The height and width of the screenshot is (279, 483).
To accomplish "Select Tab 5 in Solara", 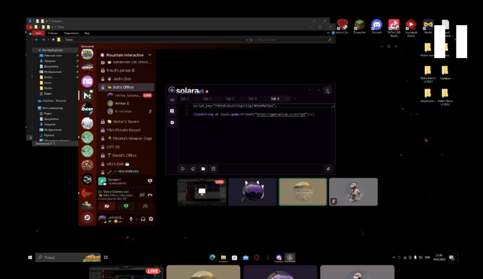I will pyautogui.click(x=275, y=99).
